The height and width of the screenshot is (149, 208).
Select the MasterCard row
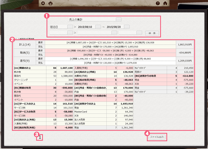[103, 112]
